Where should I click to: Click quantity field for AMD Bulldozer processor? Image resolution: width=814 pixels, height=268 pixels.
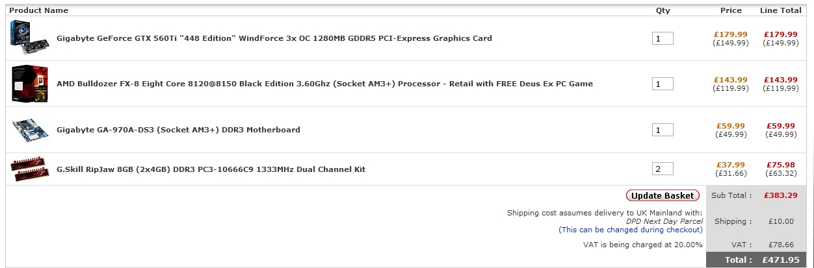(663, 84)
